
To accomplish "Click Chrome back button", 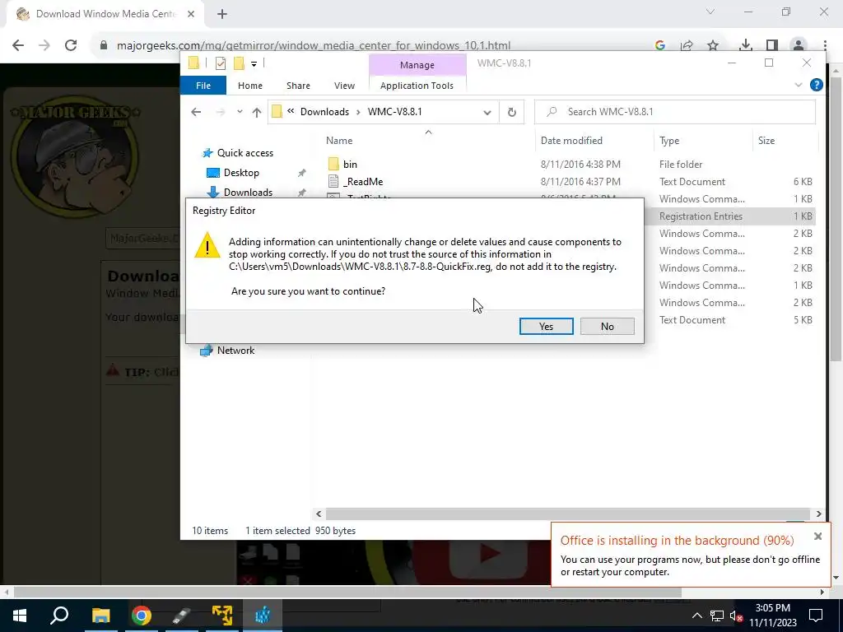I will click(18, 45).
